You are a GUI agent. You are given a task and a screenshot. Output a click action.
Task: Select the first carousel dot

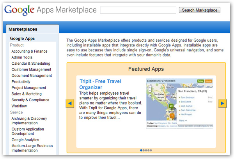coord(141,150)
